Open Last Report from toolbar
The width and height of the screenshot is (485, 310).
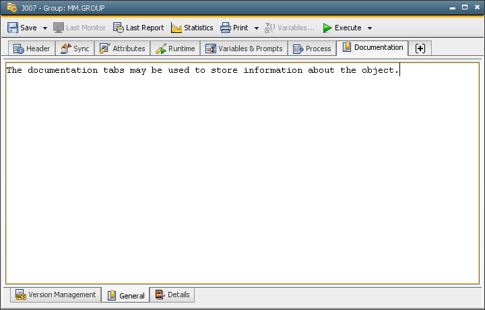coord(138,28)
